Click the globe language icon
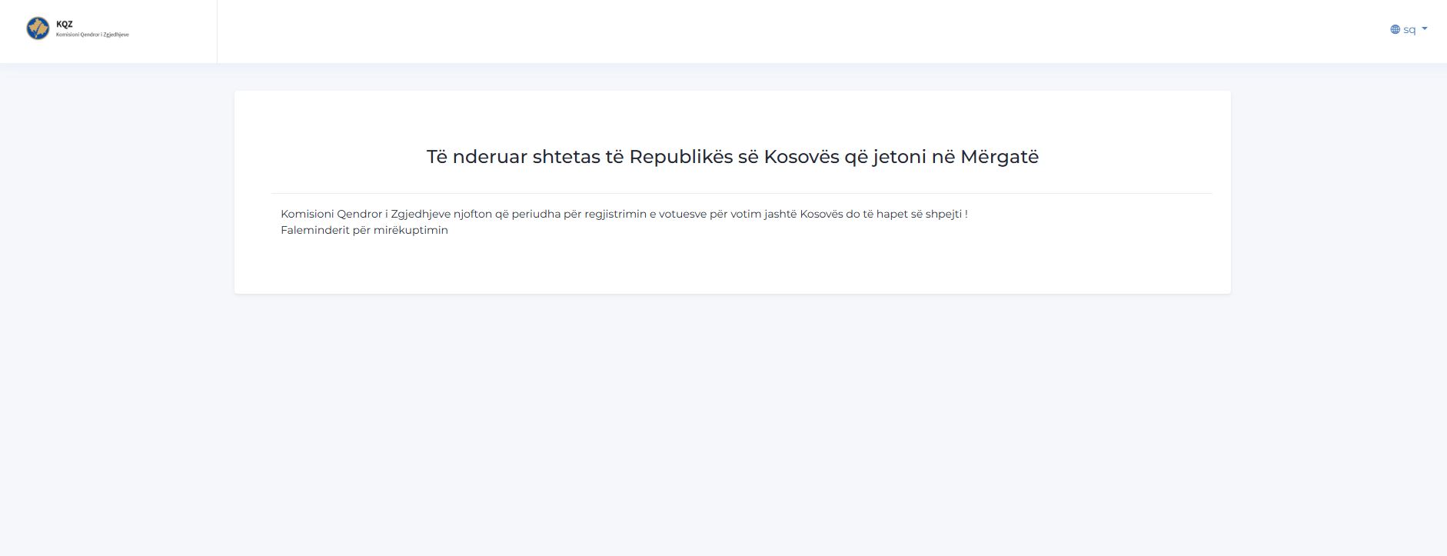 (x=1395, y=30)
